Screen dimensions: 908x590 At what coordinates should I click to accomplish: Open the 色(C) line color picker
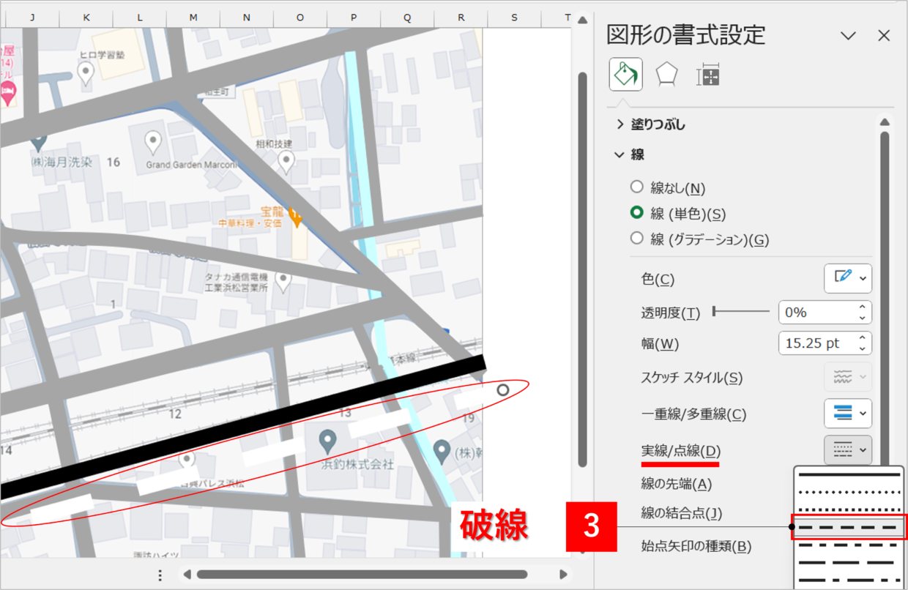[848, 278]
